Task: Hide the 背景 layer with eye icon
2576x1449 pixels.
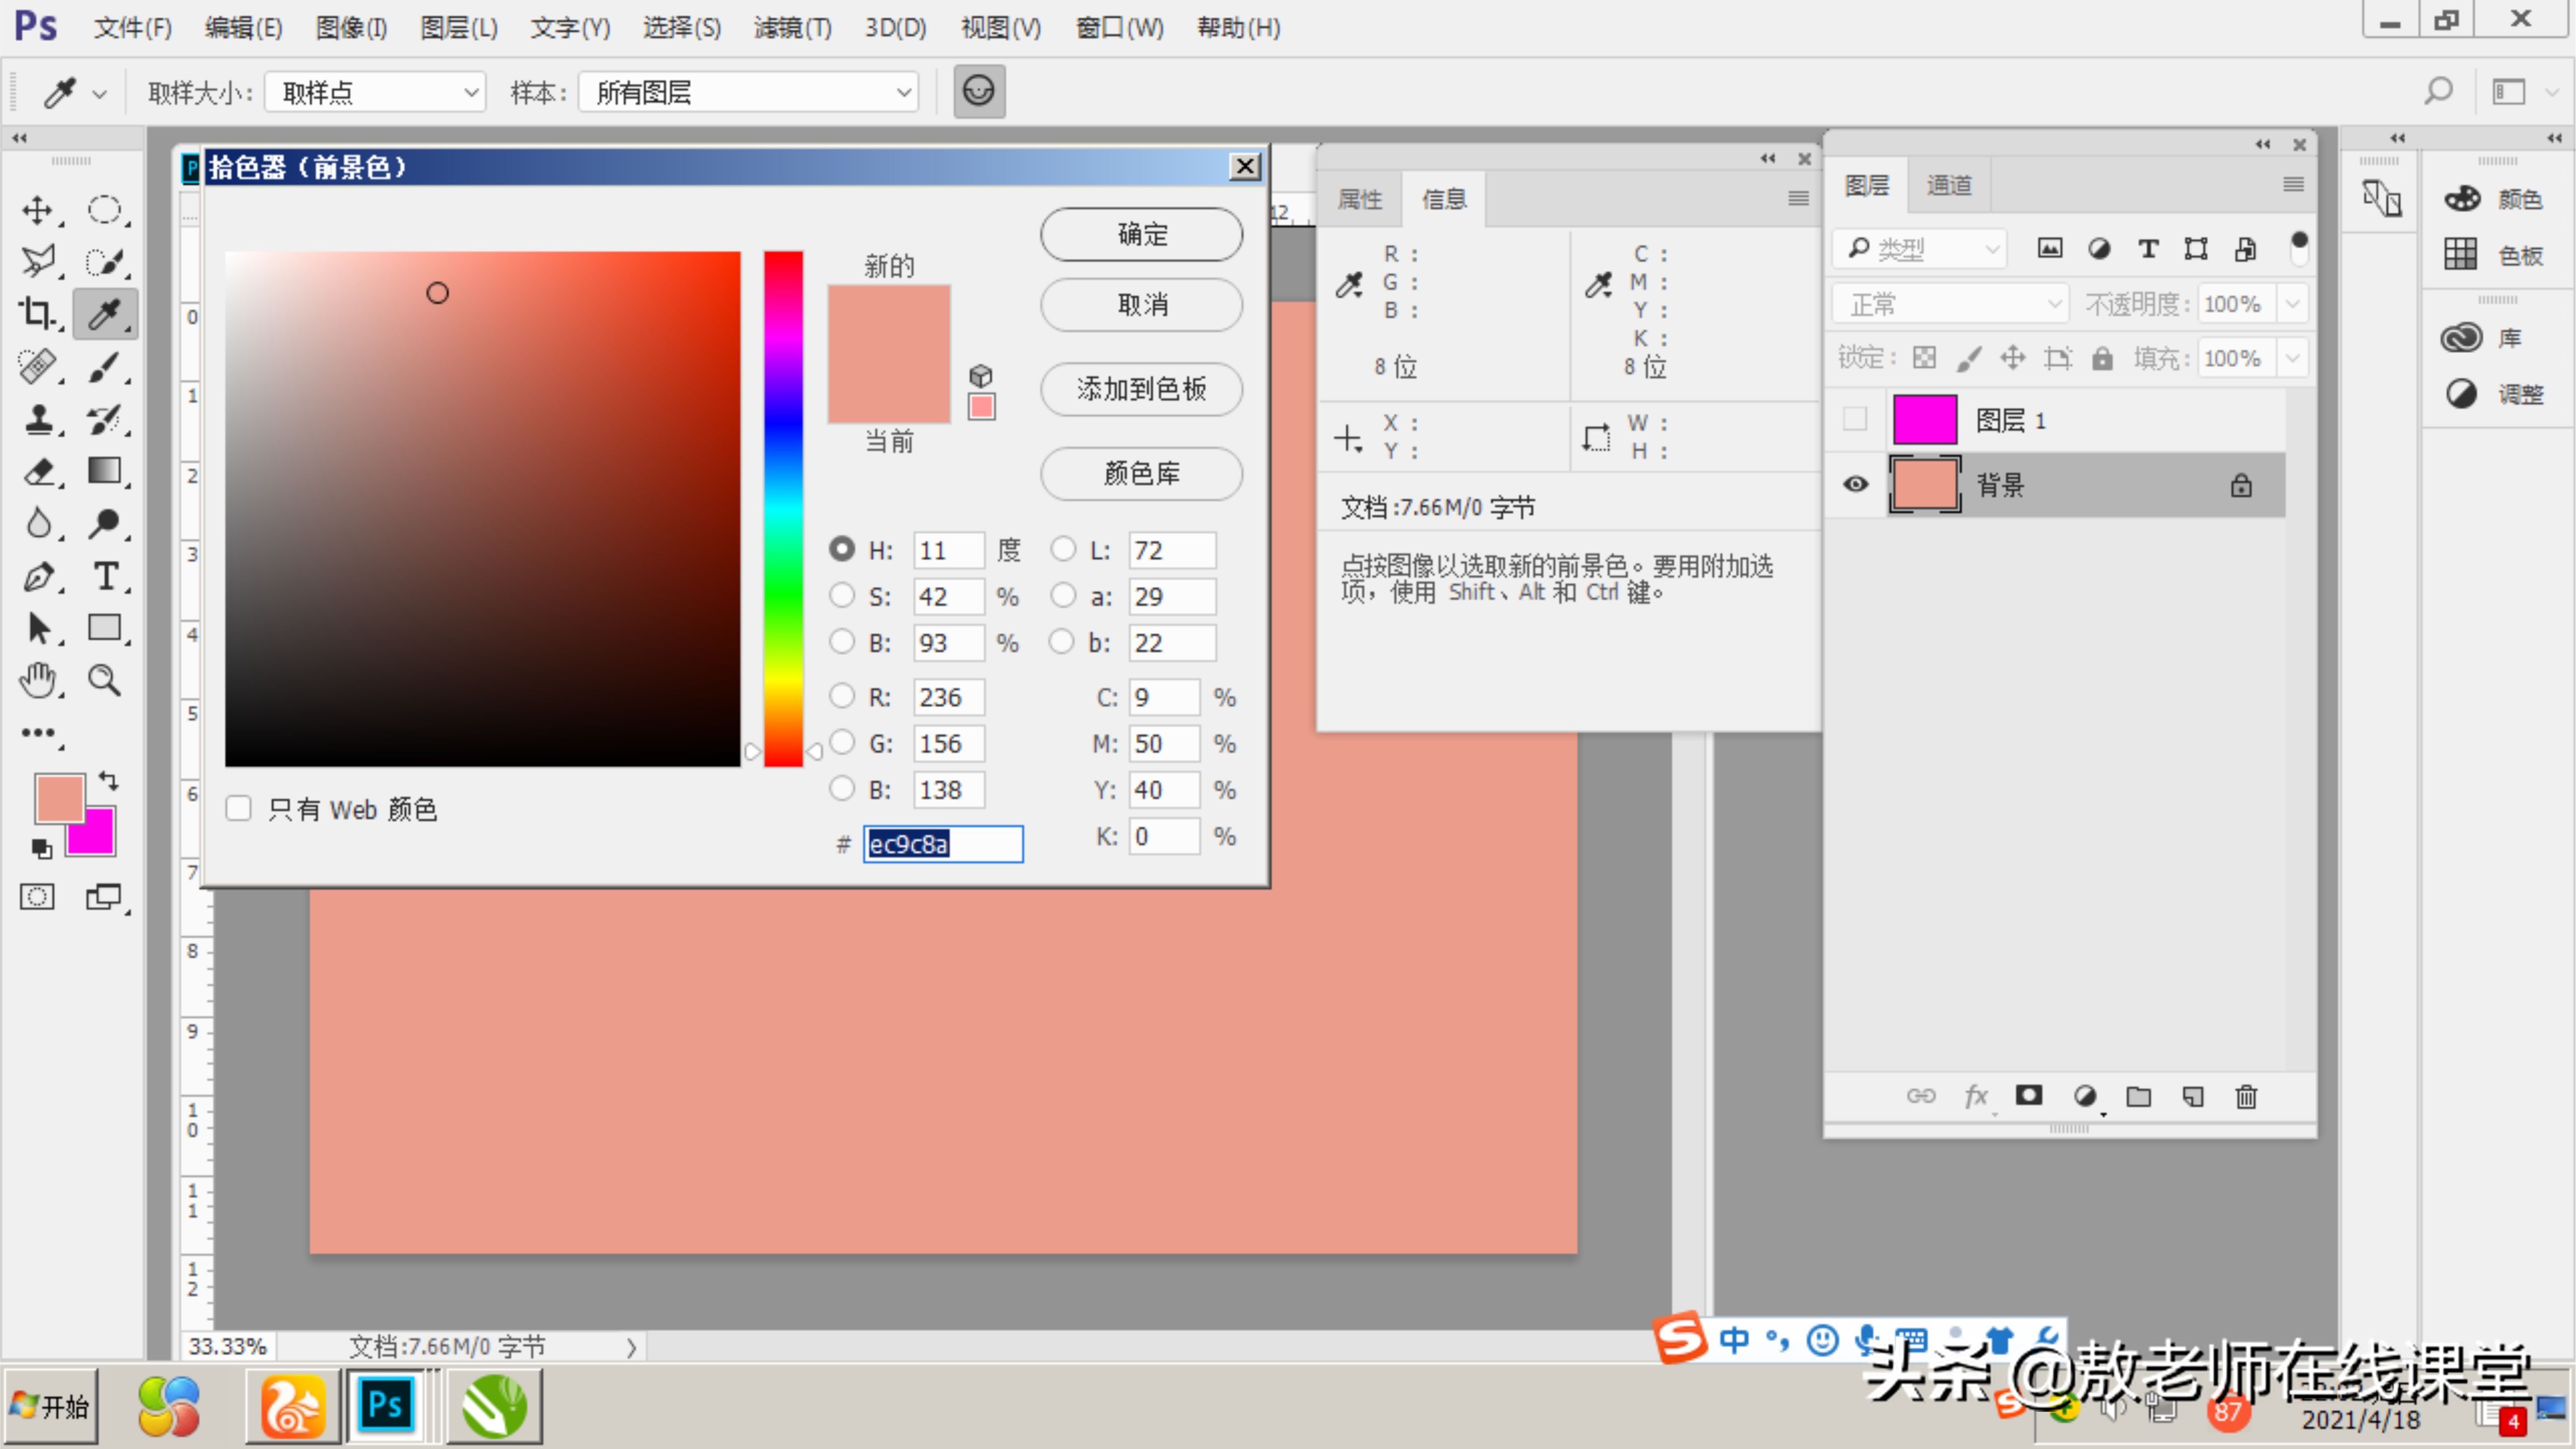Action: coord(1855,485)
